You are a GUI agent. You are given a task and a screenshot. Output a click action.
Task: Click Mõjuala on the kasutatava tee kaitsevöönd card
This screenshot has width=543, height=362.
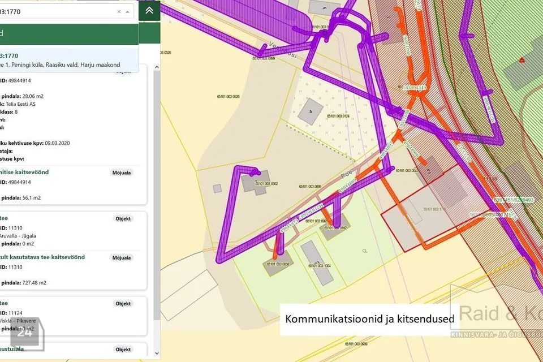pos(122,257)
